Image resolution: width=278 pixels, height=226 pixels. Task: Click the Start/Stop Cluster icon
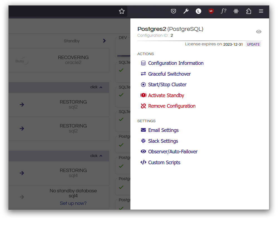(x=143, y=84)
